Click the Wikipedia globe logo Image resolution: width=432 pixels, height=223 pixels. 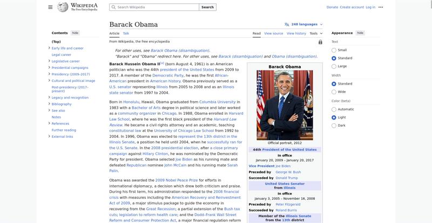[x=63, y=7]
